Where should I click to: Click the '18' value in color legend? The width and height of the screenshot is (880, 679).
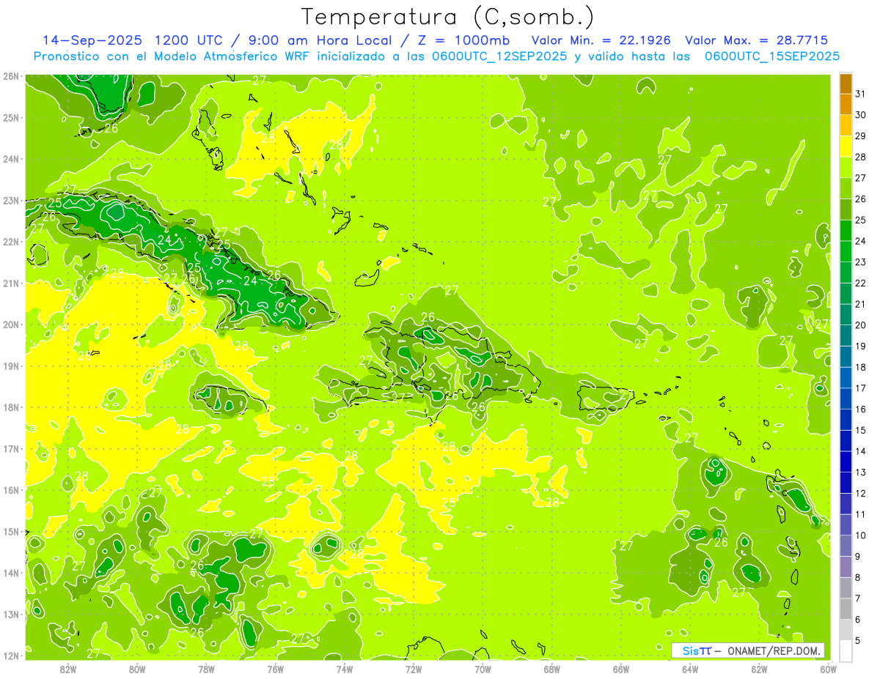click(861, 367)
